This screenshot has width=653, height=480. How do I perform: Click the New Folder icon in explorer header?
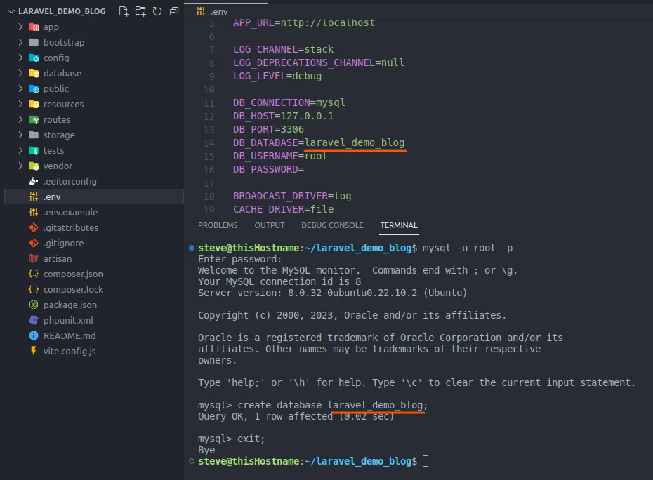140,11
